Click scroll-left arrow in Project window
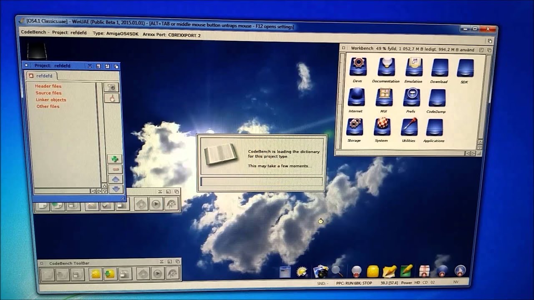 click(x=93, y=191)
